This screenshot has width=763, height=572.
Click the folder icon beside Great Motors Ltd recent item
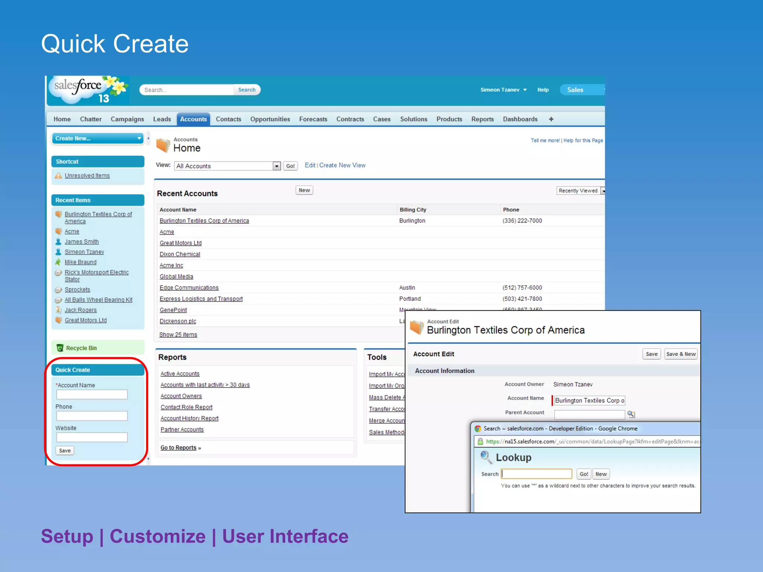[58, 320]
